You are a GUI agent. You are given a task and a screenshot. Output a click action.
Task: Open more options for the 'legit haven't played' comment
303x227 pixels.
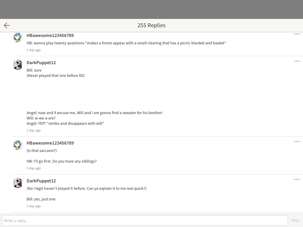point(296,179)
